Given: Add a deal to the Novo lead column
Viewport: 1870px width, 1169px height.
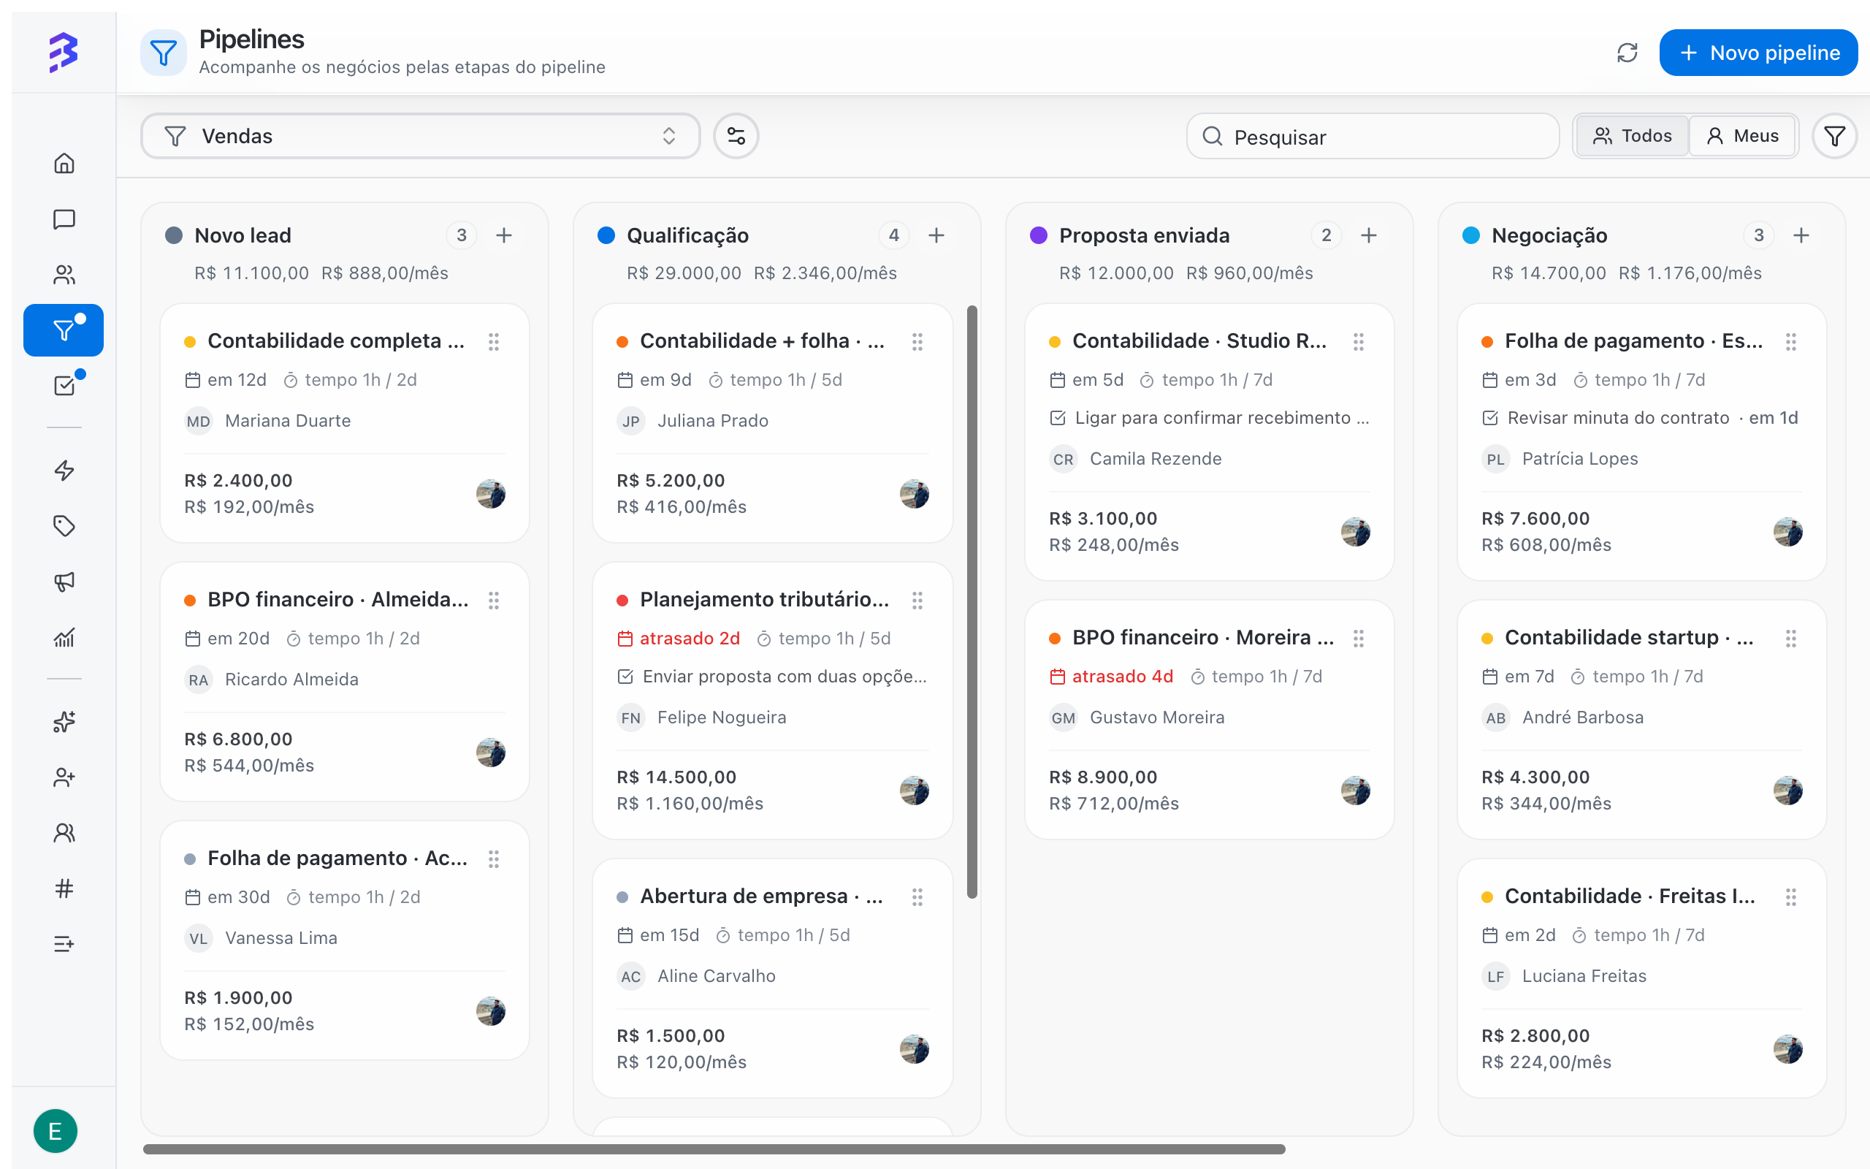Looking at the screenshot, I should click(x=504, y=235).
